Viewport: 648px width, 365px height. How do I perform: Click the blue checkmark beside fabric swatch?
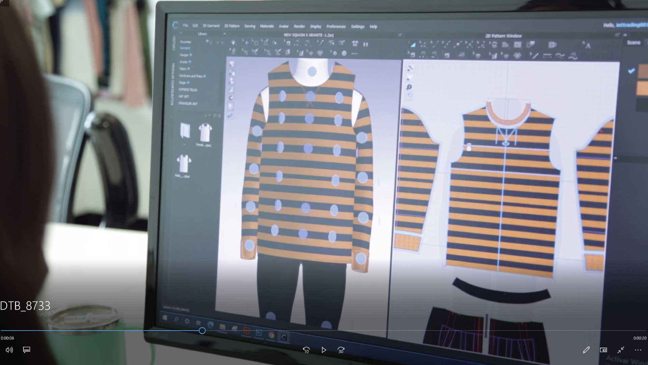631,71
